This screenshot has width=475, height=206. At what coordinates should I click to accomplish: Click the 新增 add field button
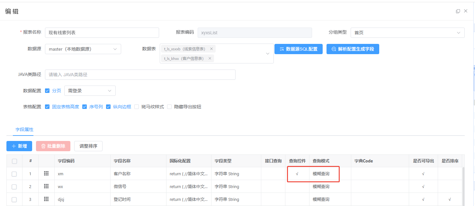click(19, 146)
